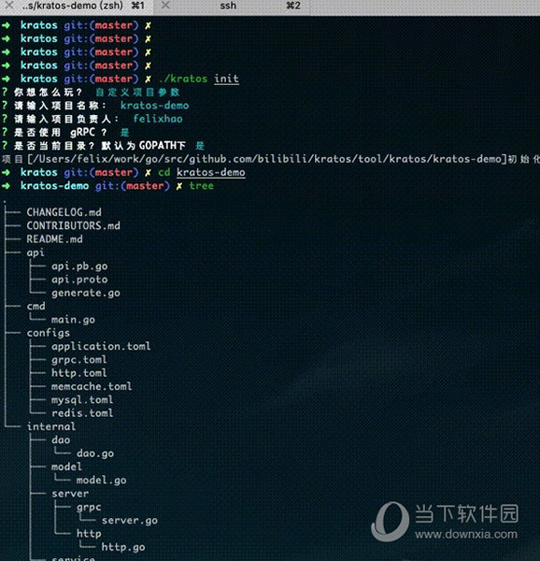Click the felixhao project owner answer
Image resolution: width=540 pixels, height=561 pixels.
158,119
